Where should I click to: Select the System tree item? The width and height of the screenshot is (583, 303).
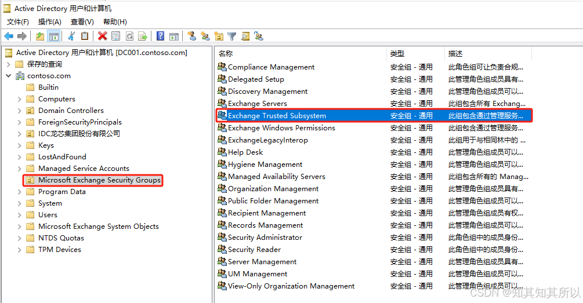tap(50, 203)
